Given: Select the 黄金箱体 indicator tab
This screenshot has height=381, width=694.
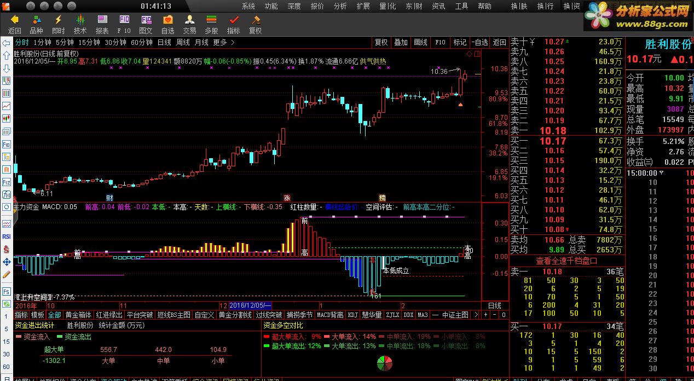Looking at the screenshot, I should click(78, 315).
